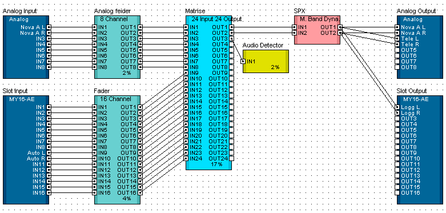Select the Analog Input block header
This screenshot has height=213, width=446.
pos(26,19)
